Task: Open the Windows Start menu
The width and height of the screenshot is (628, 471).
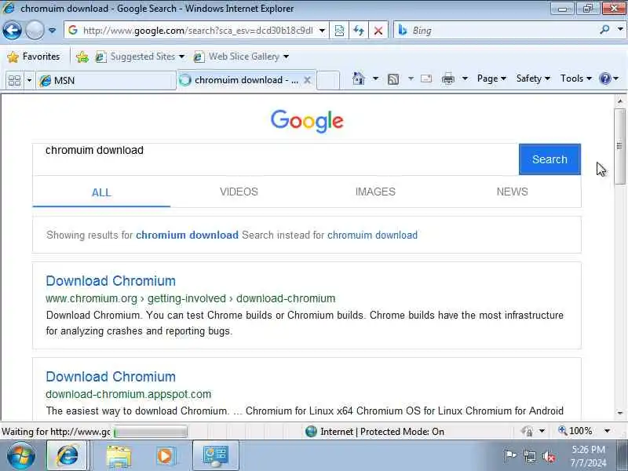Action: pyautogui.click(x=20, y=456)
